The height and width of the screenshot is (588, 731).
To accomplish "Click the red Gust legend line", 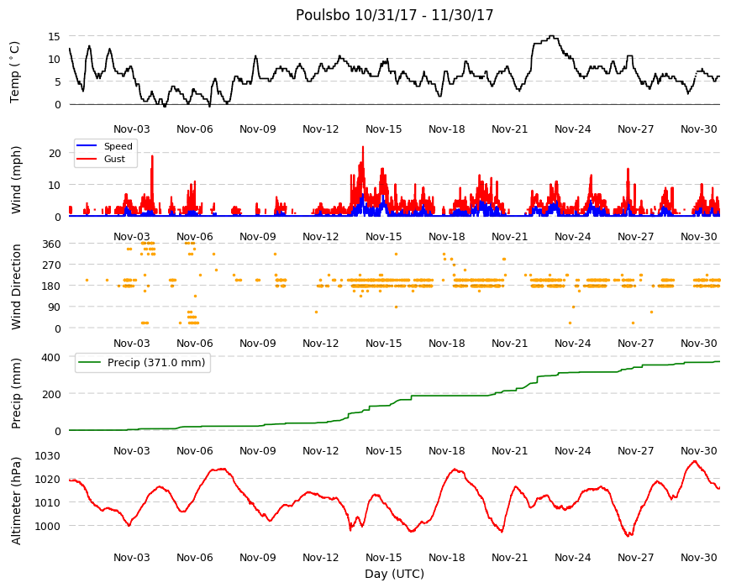I will click(87, 159).
